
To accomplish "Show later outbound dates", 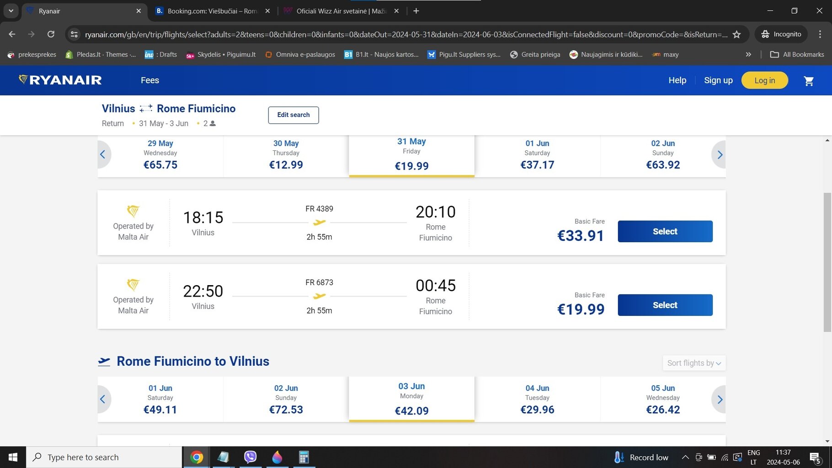I will click(x=720, y=154).
